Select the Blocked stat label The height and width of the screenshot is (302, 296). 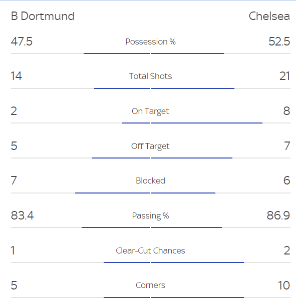[x=151, y=180]
